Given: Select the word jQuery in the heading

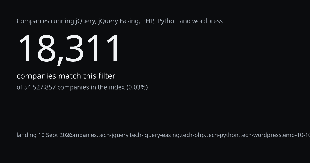Looking at the screenshot, I should pos(85,21).
